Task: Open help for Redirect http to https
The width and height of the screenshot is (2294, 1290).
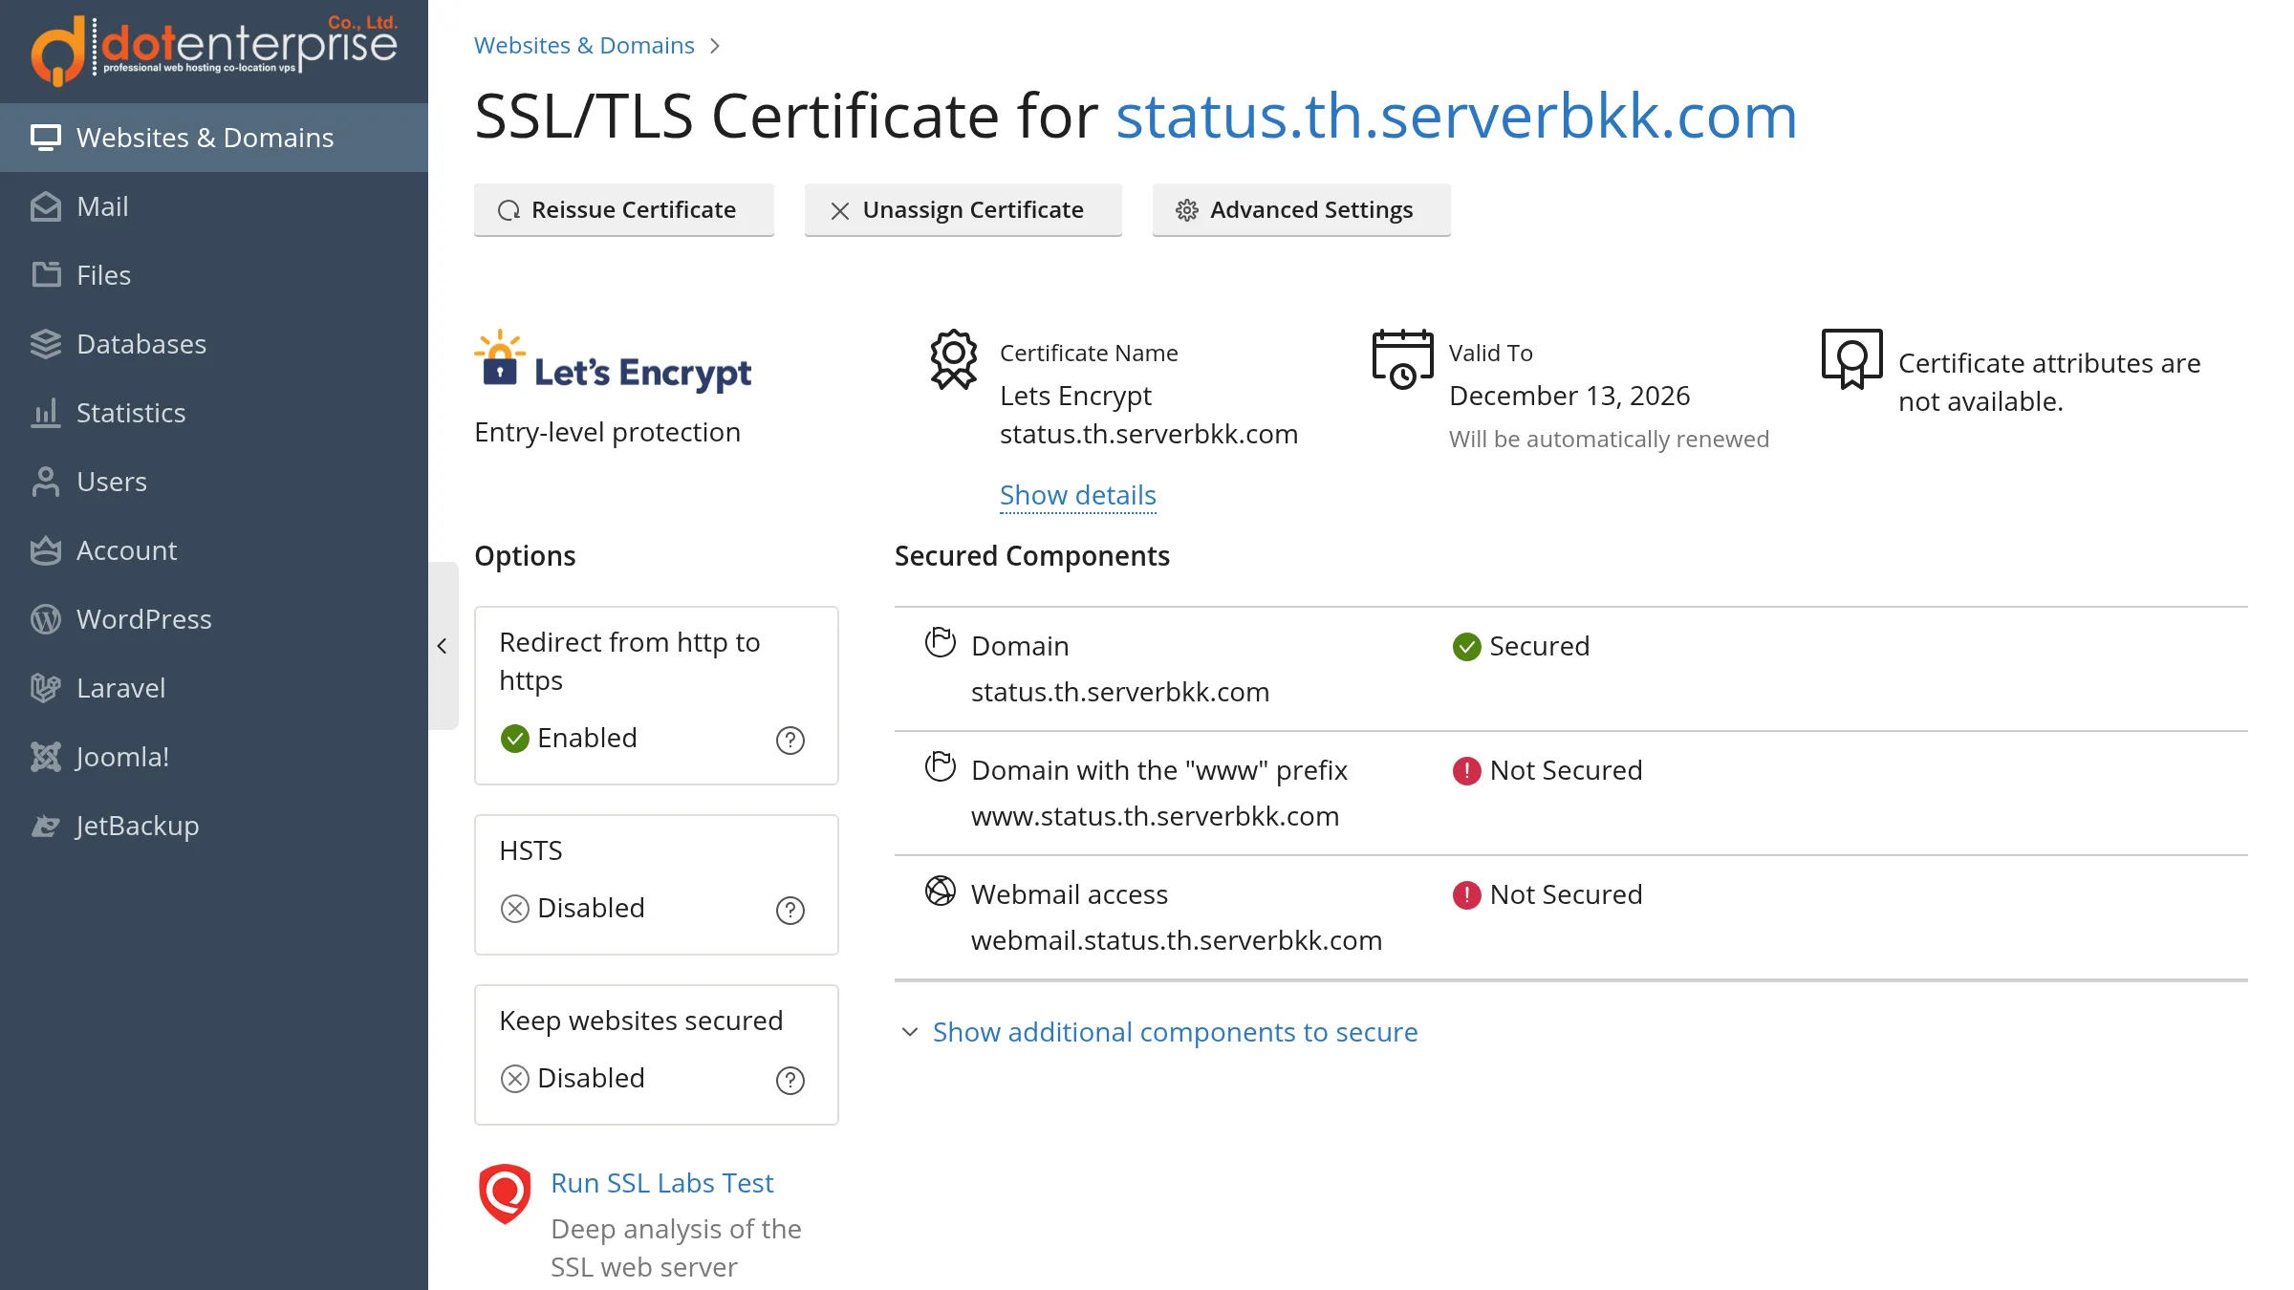Action: click(x=790, y=740)
